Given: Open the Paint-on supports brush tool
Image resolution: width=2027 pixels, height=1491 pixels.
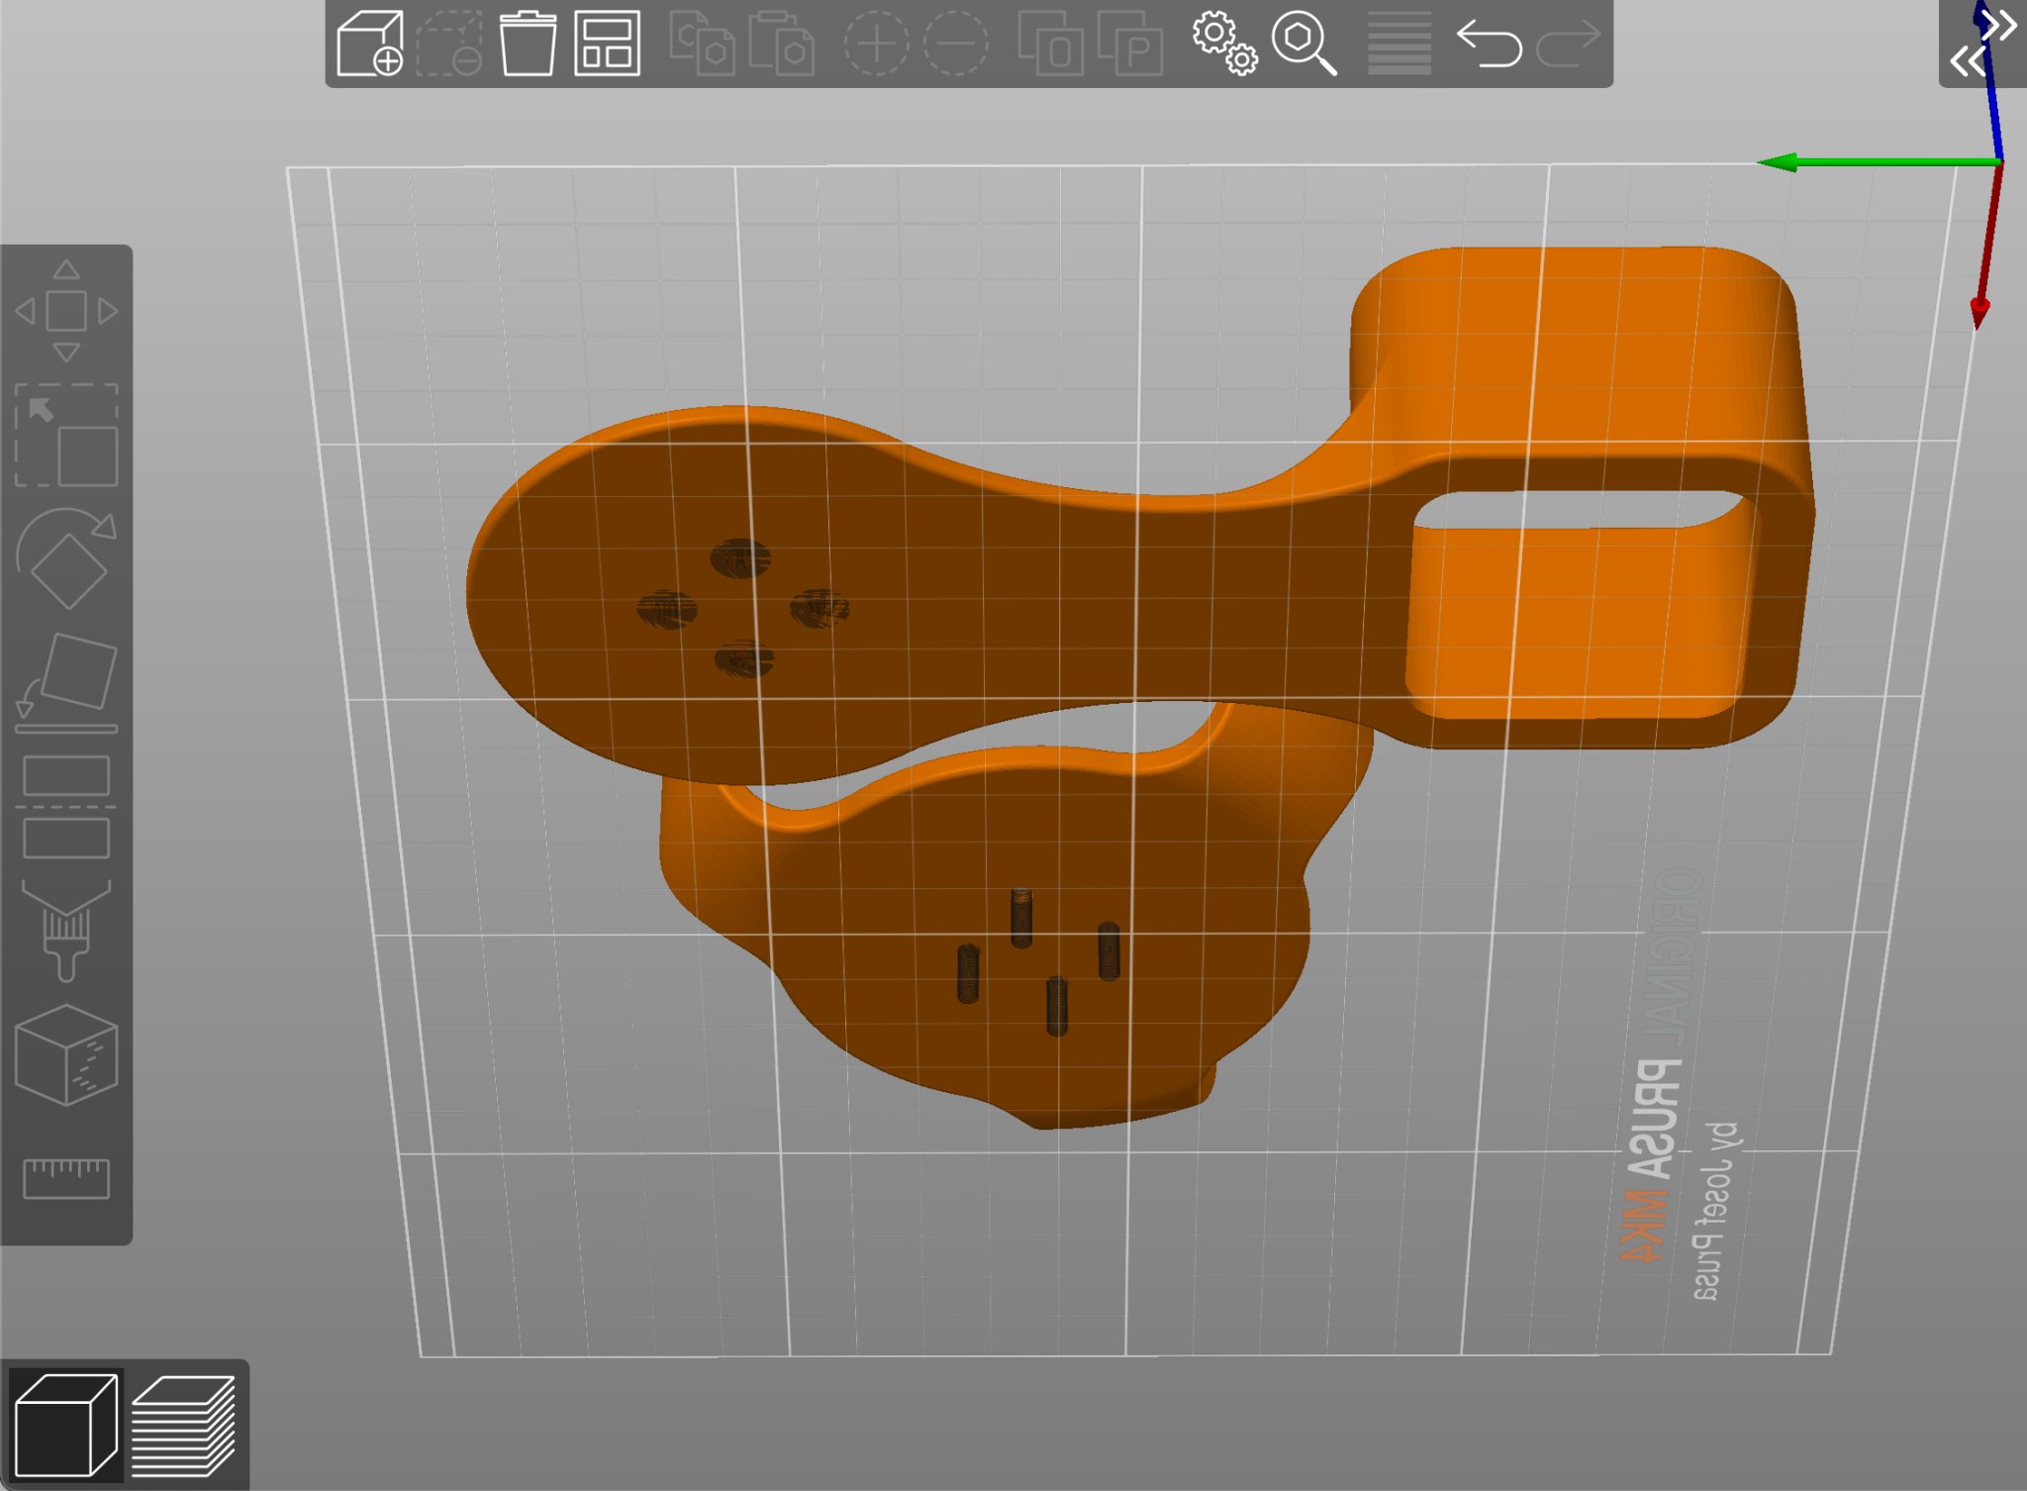Looking at the screenshot, I should [x=66, y=931].
